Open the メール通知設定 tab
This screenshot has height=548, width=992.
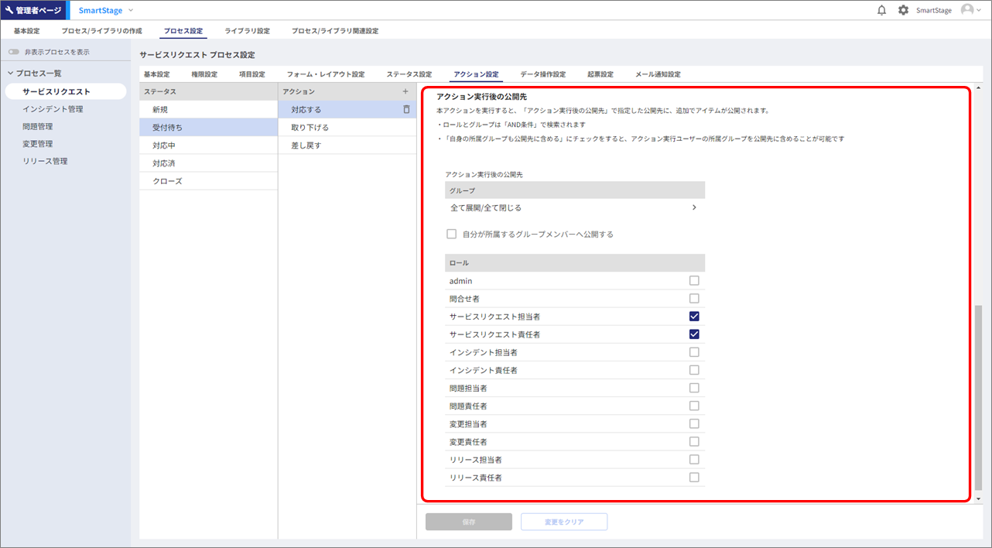click(658, 74)
